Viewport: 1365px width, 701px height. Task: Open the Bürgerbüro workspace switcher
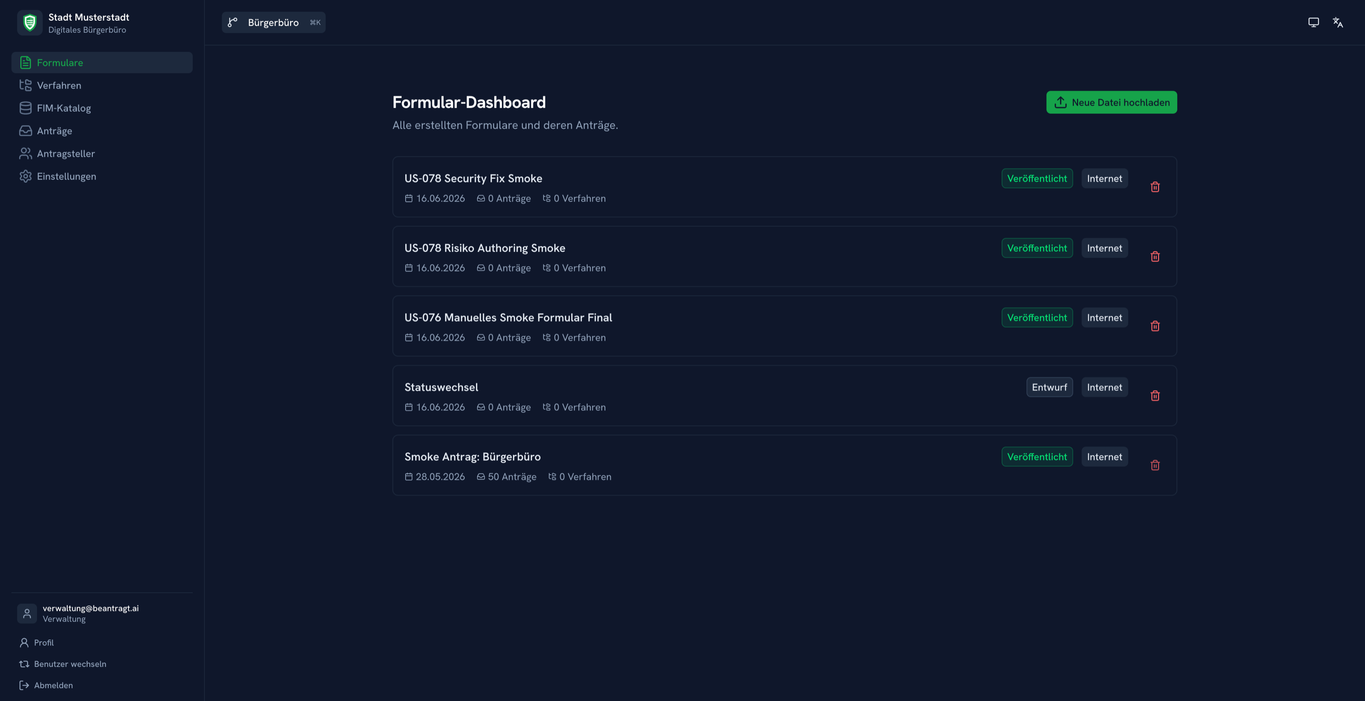pos(273,22)
